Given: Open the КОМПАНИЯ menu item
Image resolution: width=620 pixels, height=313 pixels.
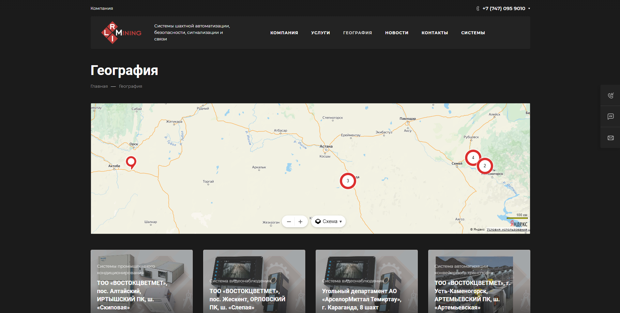Looking at the screenshot, I should [284, 33].
